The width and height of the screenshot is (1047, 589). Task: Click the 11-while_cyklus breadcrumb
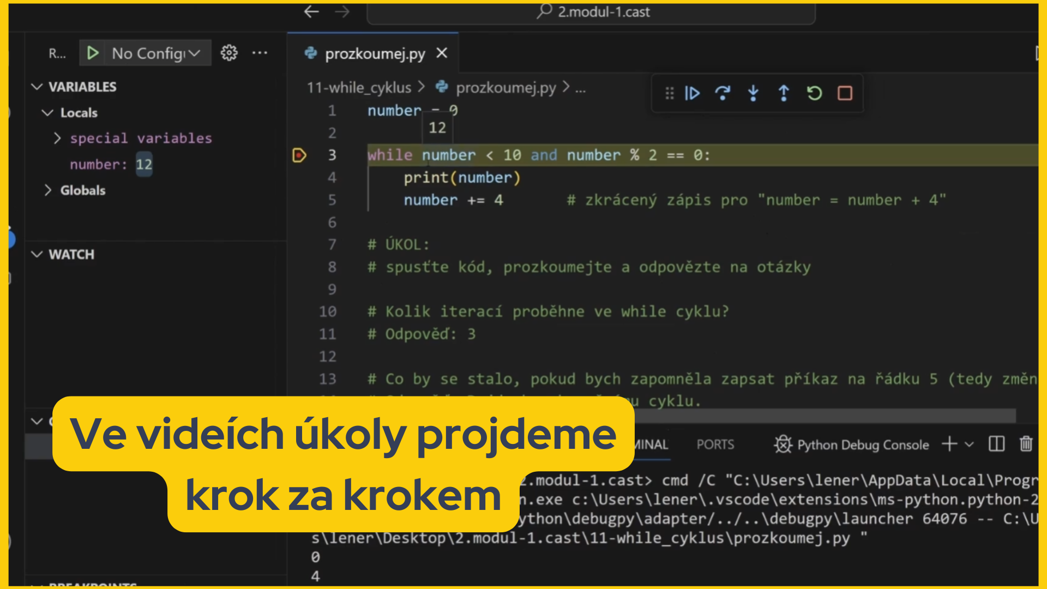click(x=359, y=87)
